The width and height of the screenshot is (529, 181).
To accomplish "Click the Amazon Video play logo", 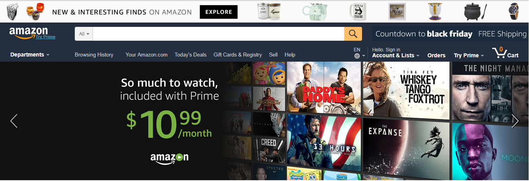I will coord(169,158).
